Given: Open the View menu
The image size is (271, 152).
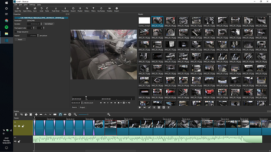Looking at the screenshot, I should point(26,5).
